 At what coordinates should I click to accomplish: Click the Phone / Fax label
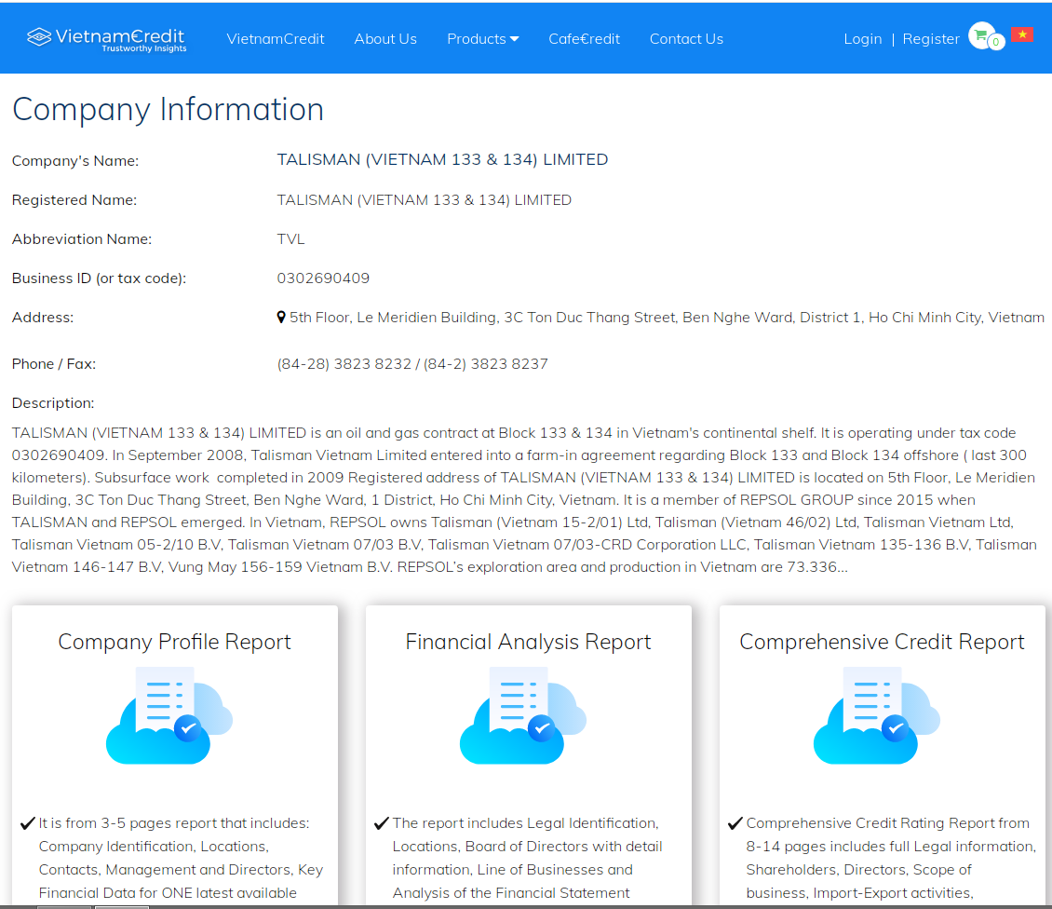(x=54, y=364)
